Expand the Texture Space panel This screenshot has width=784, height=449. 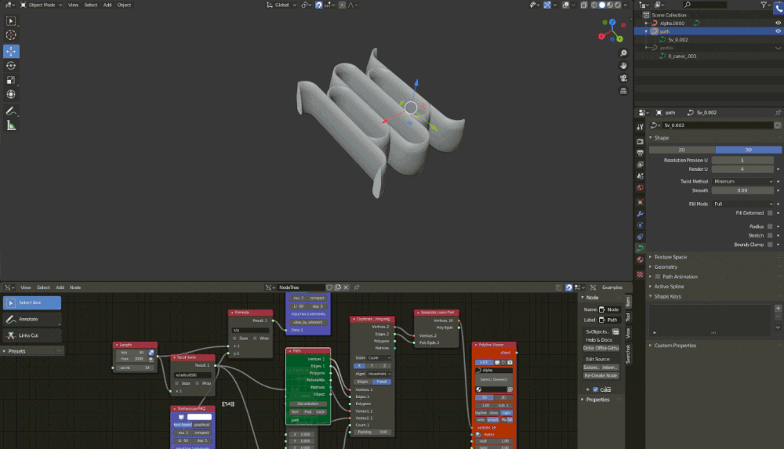point(670,257)
